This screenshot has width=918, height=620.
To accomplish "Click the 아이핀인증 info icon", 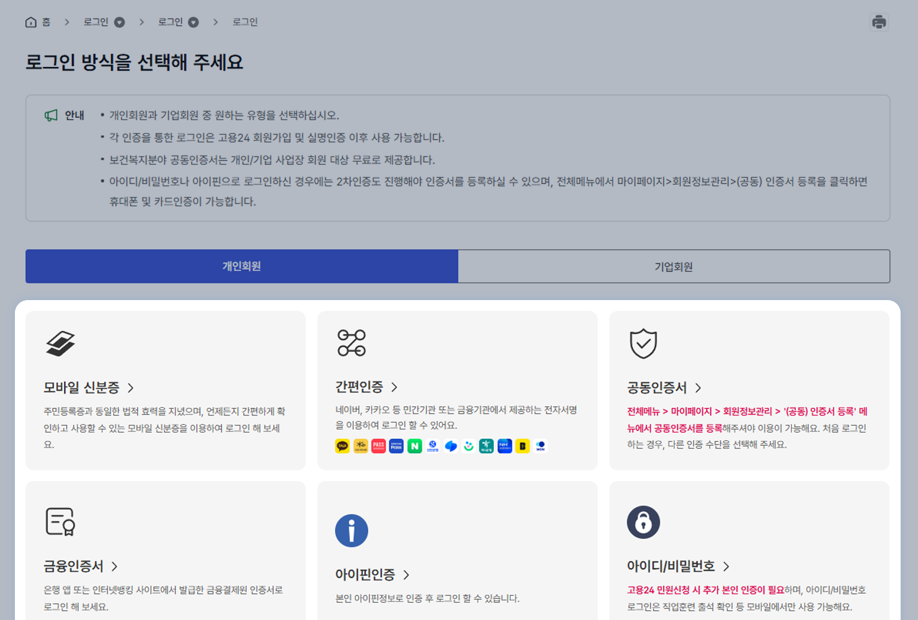I will point(352,530).
